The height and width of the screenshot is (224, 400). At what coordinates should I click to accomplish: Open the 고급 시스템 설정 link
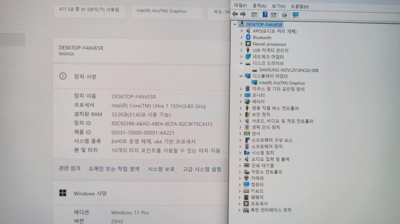202,169
